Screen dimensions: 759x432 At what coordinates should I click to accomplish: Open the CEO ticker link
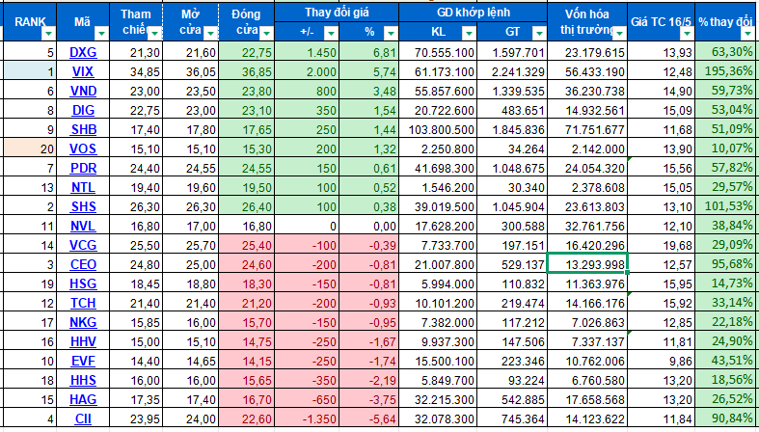(x=83, y=264)
